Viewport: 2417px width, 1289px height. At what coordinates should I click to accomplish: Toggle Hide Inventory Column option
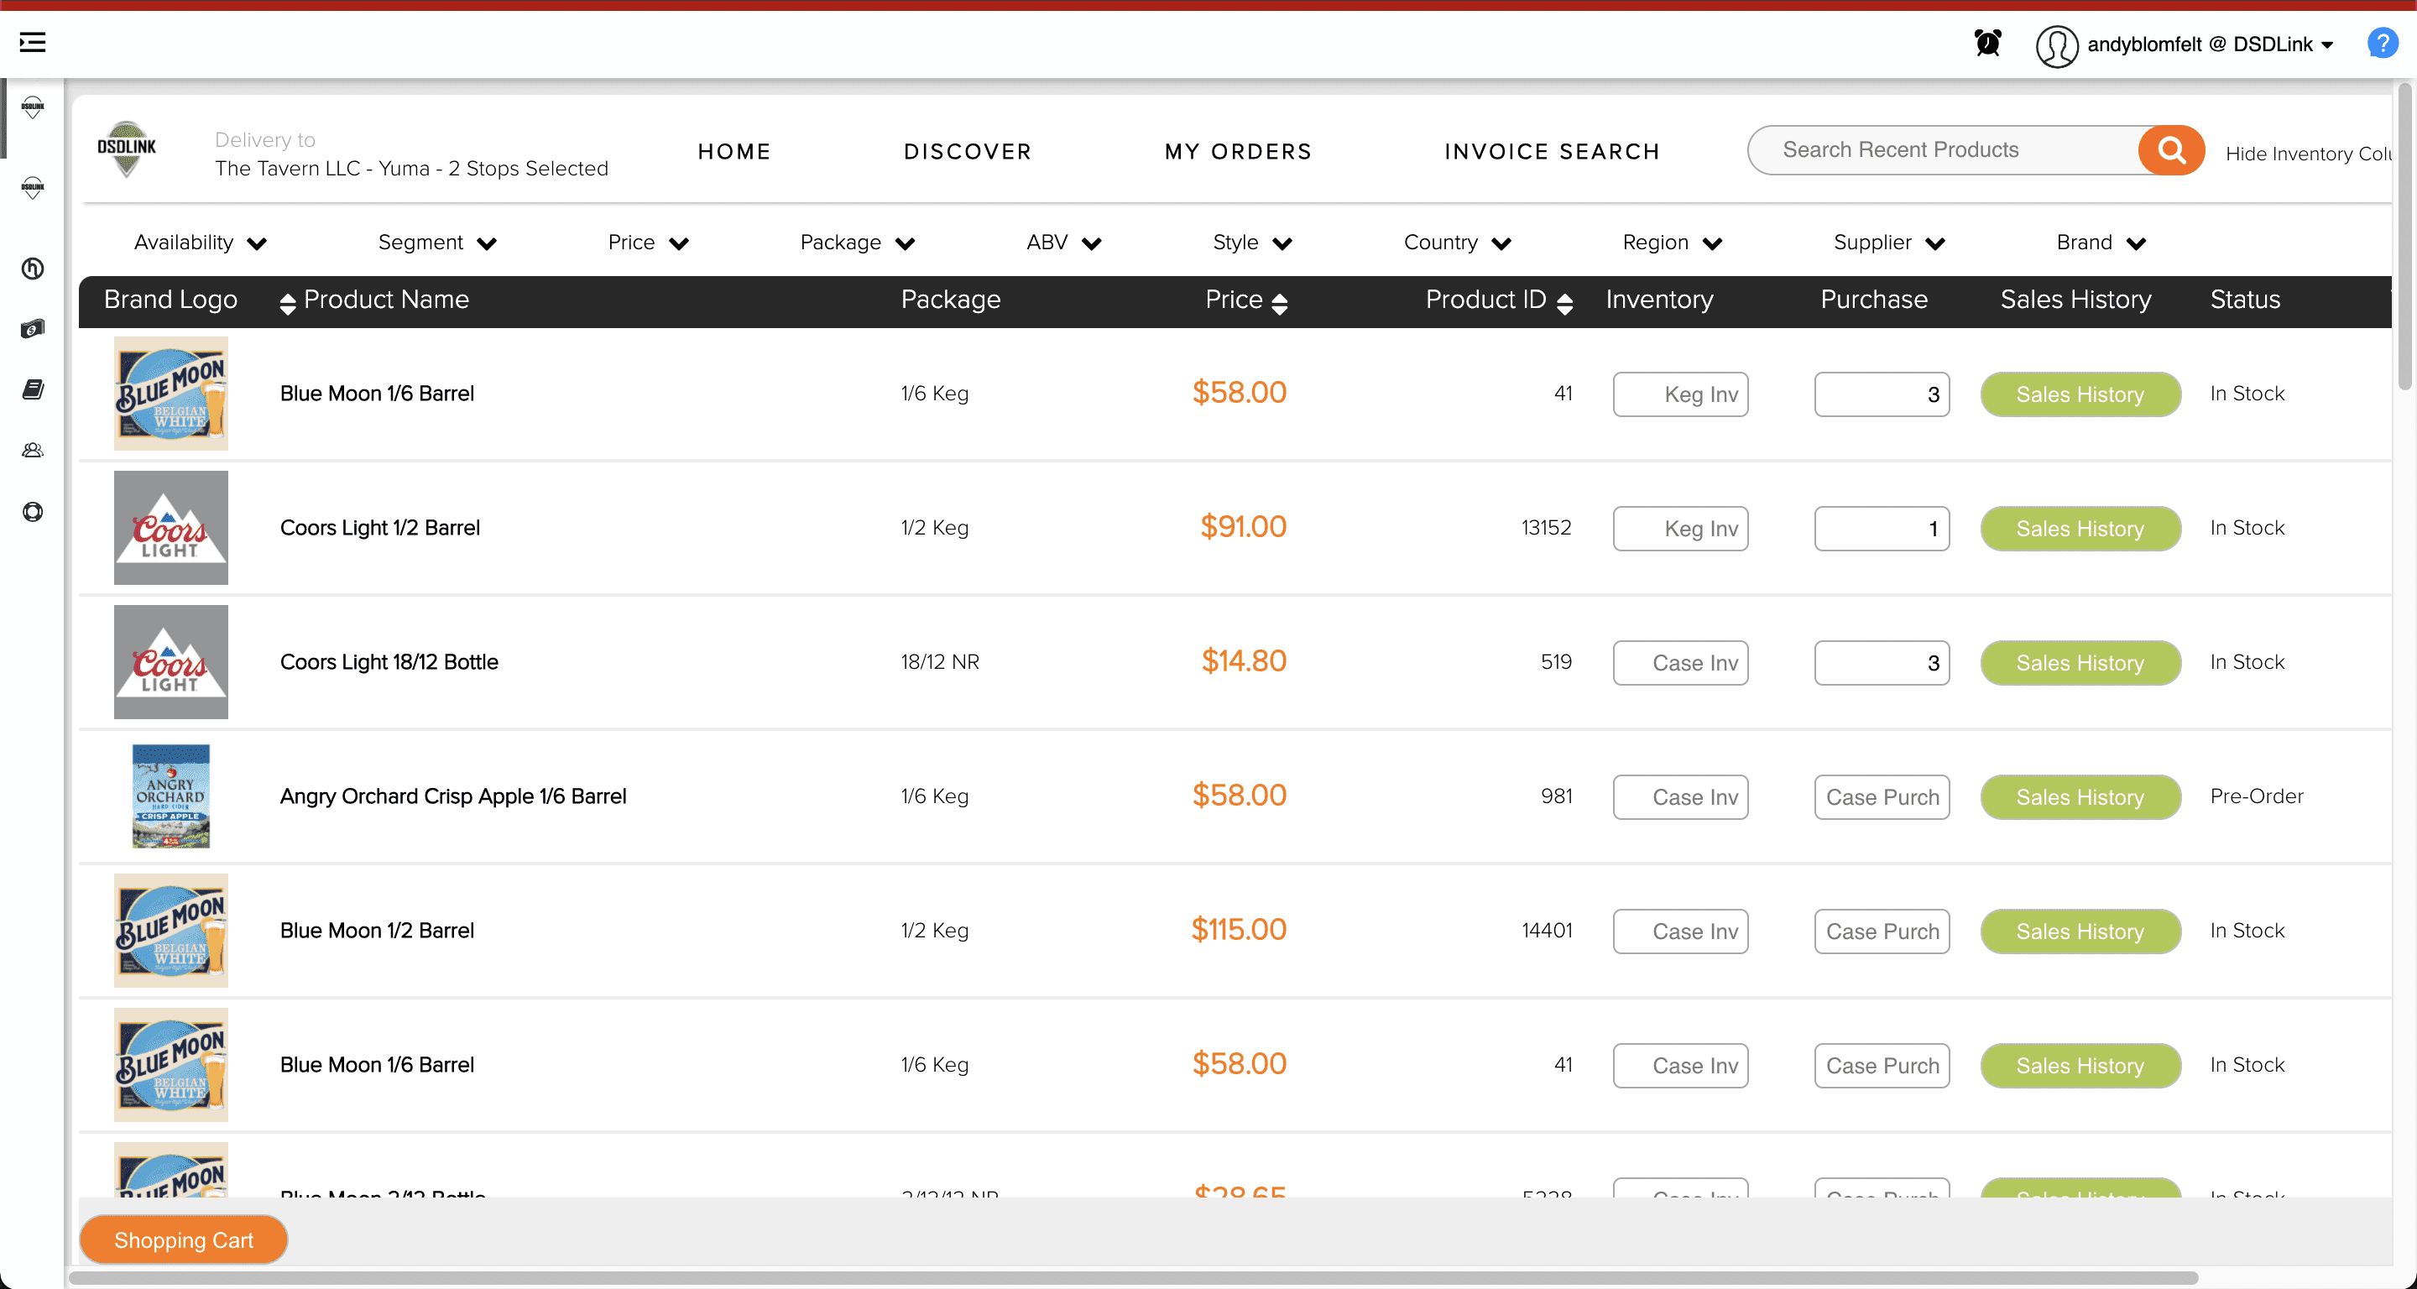tap(2308, 154)
